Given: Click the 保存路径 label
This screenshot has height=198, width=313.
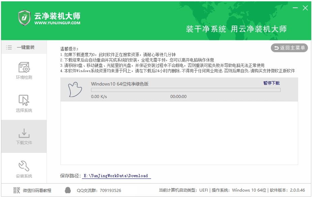Looking at the screenshot, I should 70,176.
